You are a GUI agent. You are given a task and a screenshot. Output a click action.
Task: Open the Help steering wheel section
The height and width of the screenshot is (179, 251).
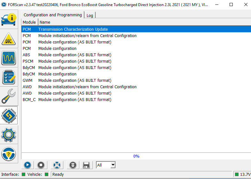pyautogui.click(x=9, y=154)
